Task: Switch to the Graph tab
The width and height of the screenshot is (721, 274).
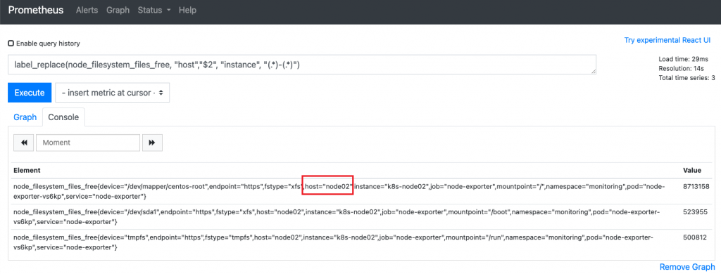Action: pyautogui.click(x=25, y=117)
